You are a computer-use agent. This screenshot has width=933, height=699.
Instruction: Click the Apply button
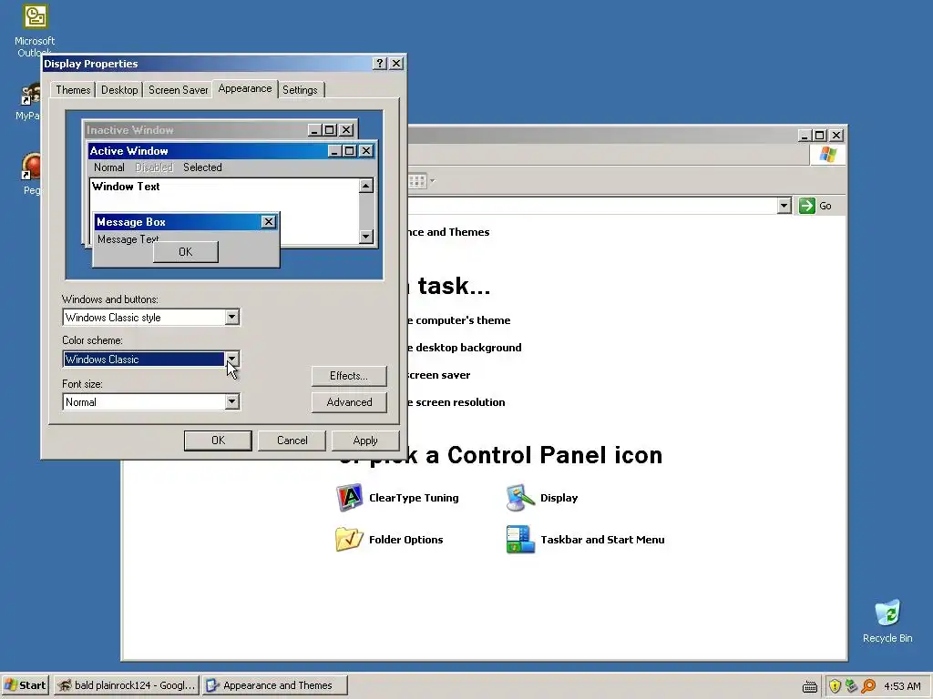click(365, 441)
